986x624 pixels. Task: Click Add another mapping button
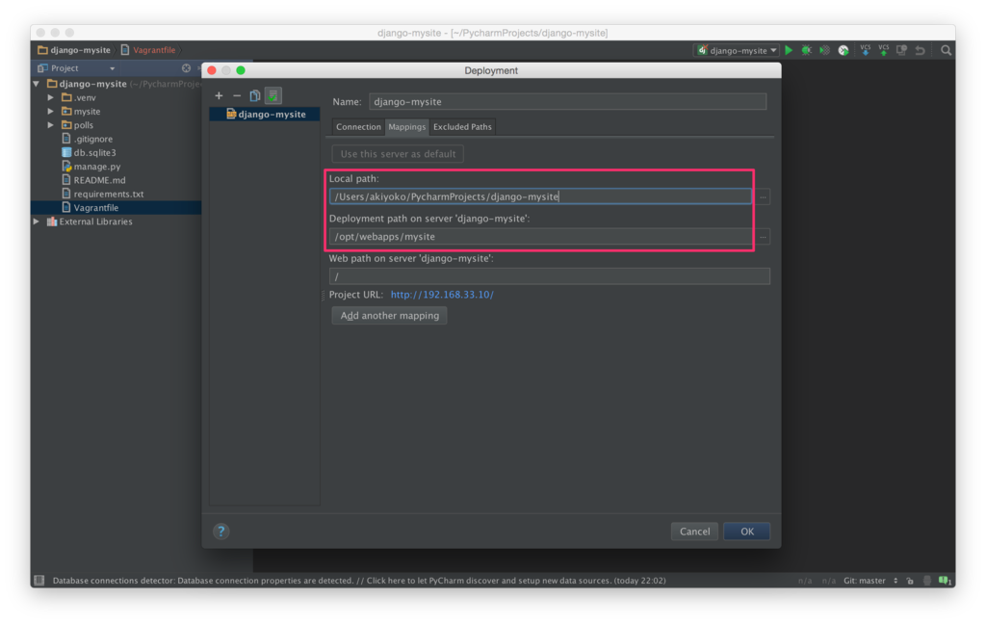(389, 316)
